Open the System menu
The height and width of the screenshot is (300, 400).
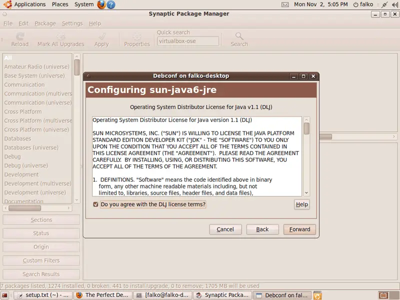[x=84, y=4]
